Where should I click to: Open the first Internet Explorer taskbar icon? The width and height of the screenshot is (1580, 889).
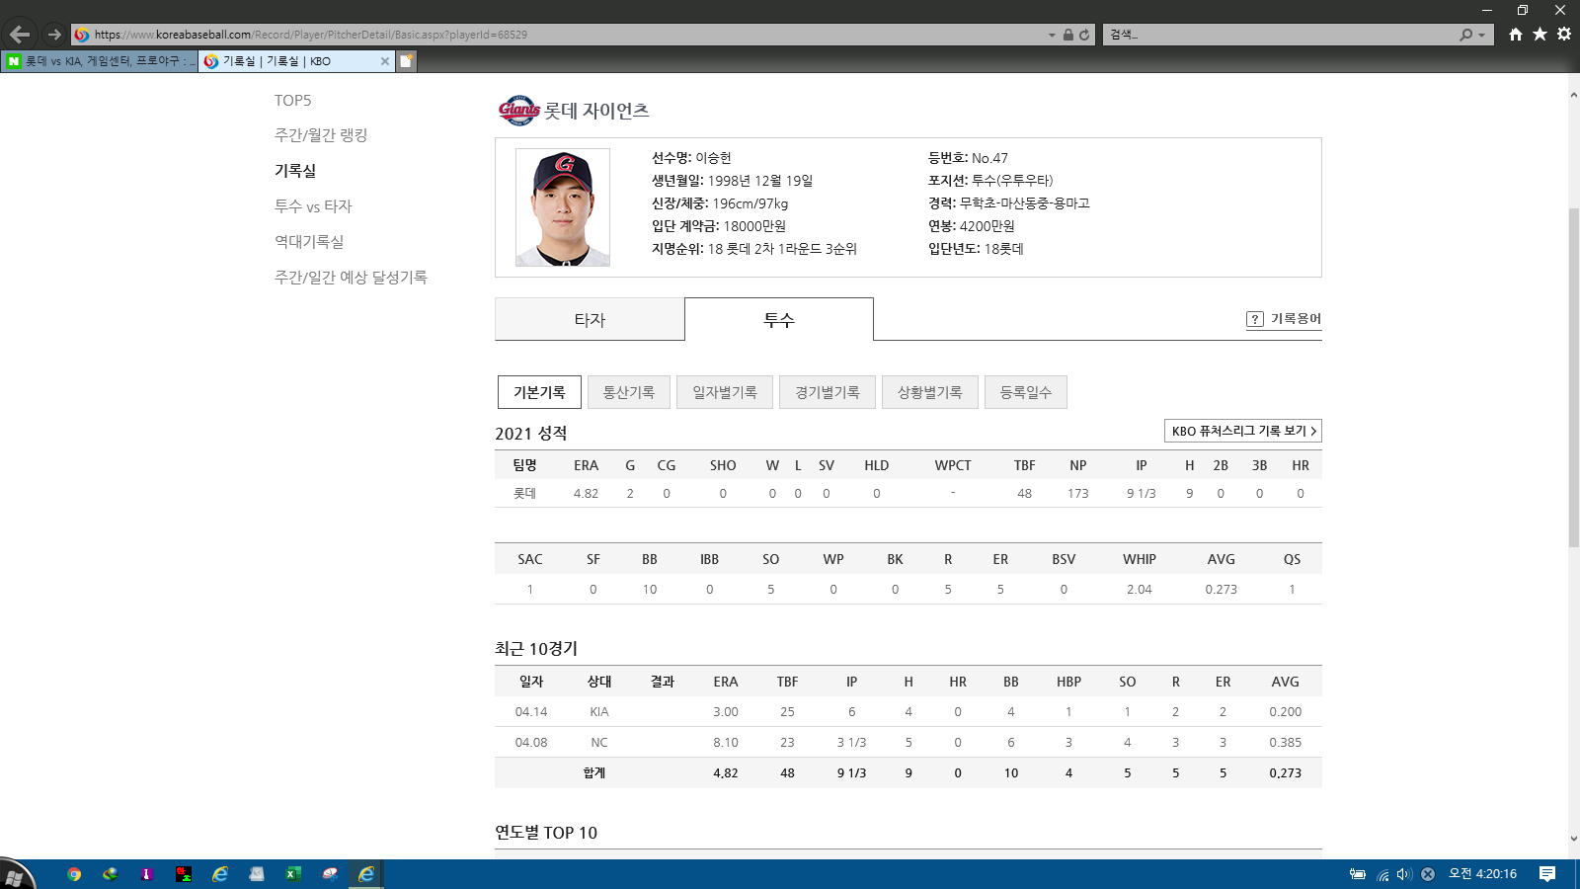click(x=220, y=874)
